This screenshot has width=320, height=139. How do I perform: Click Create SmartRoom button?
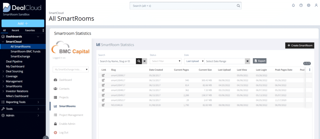300,45
